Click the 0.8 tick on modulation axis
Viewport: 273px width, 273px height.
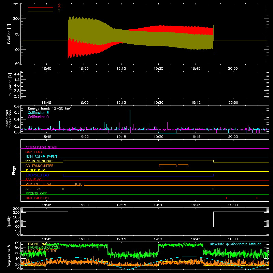17,106
